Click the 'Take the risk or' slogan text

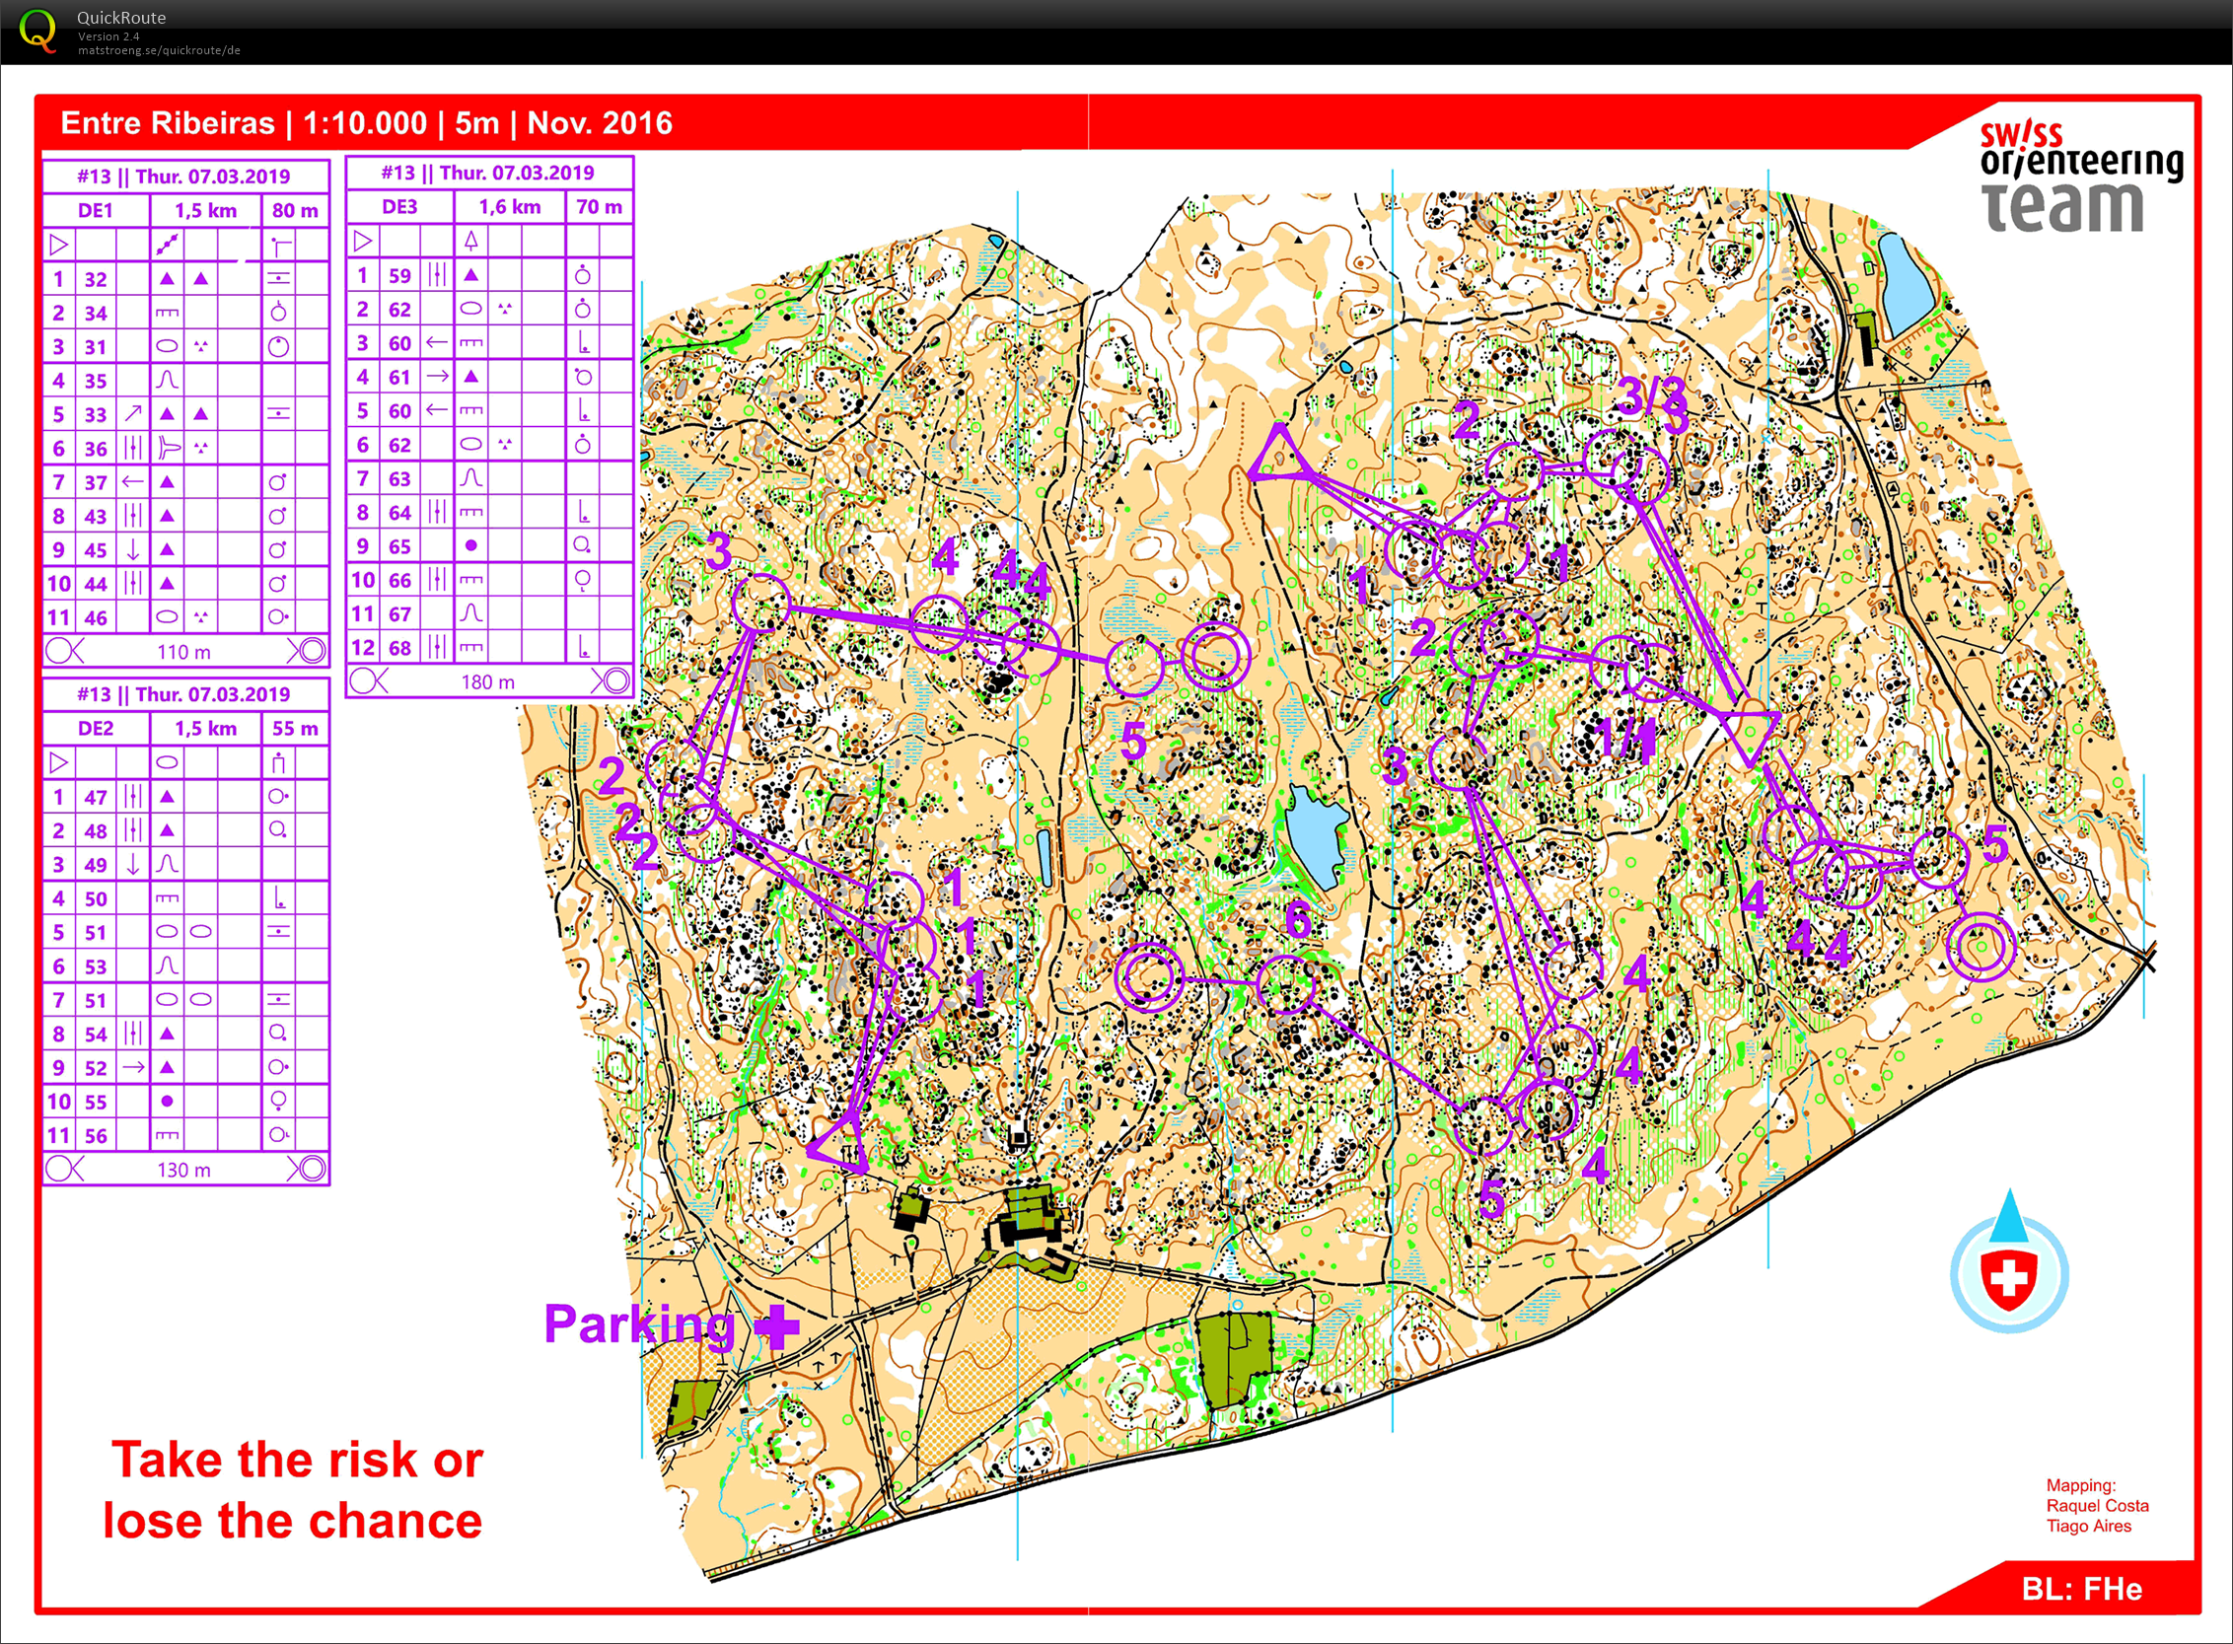click(x=297, y=1461)
